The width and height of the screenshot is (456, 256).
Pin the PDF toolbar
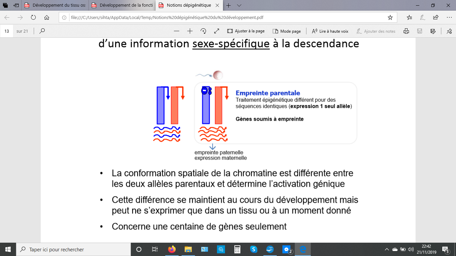click(449, 31)
